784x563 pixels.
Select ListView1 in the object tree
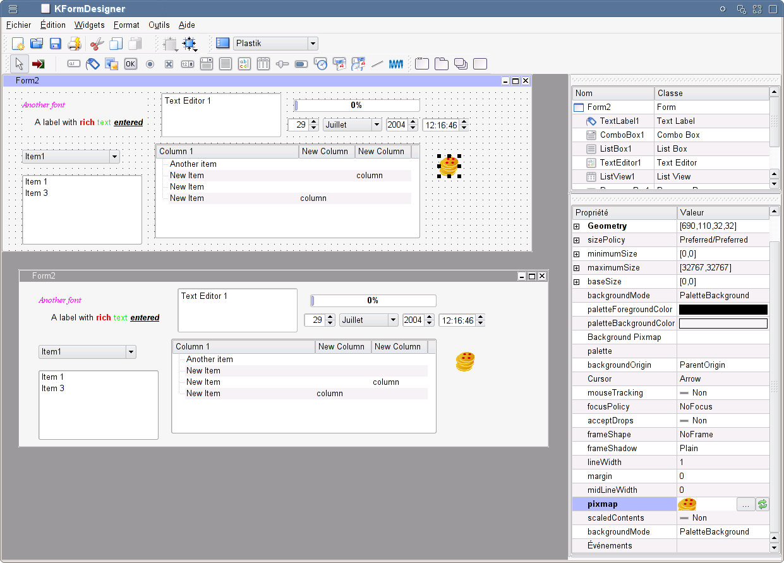coord(617,176)
